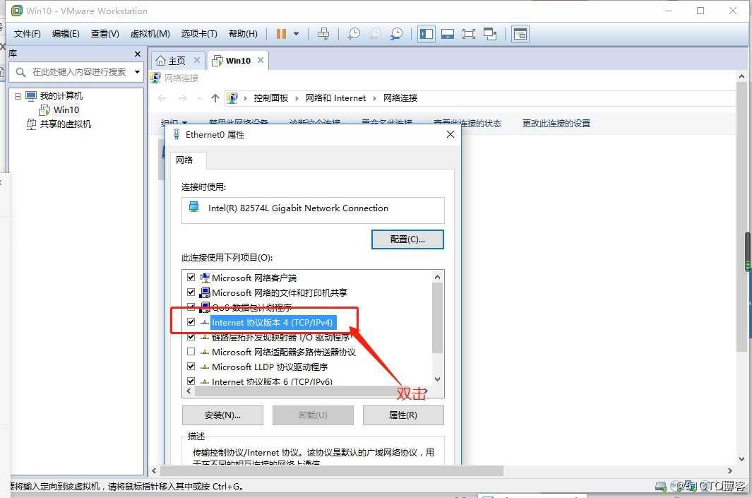Close the Ethernet0 属性 dialog

[x=450, y=134]
